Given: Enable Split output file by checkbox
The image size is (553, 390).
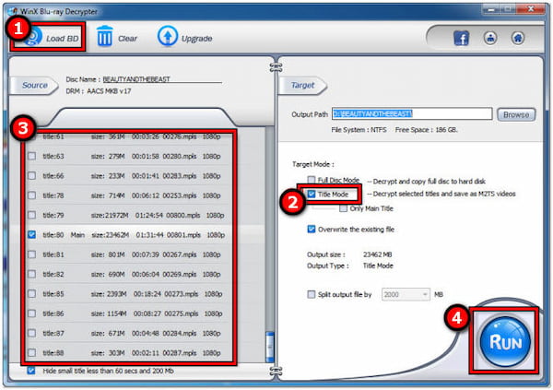Looking at the screenshot, I should pyautogui.click(x=312, y=293).
